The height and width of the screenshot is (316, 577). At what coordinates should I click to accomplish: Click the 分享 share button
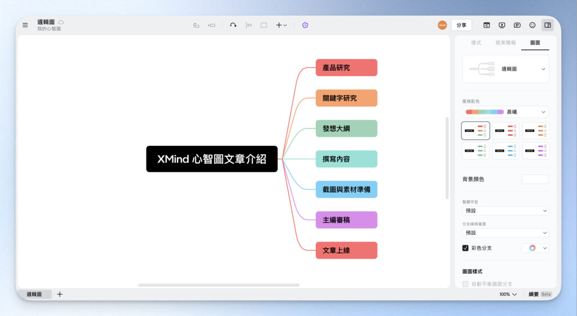(x=461, y=25)
